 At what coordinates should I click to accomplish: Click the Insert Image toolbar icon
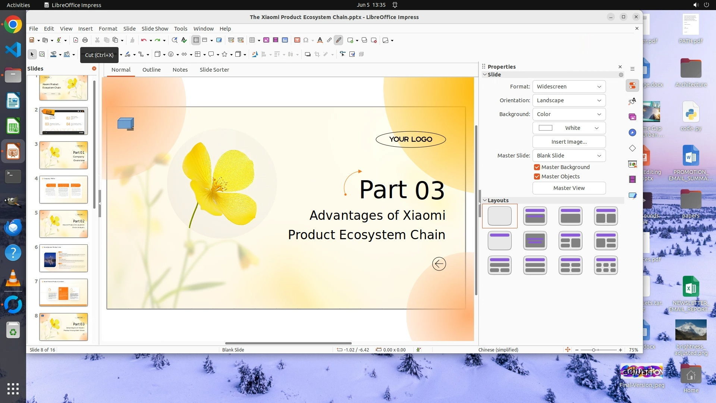[266, 40]
